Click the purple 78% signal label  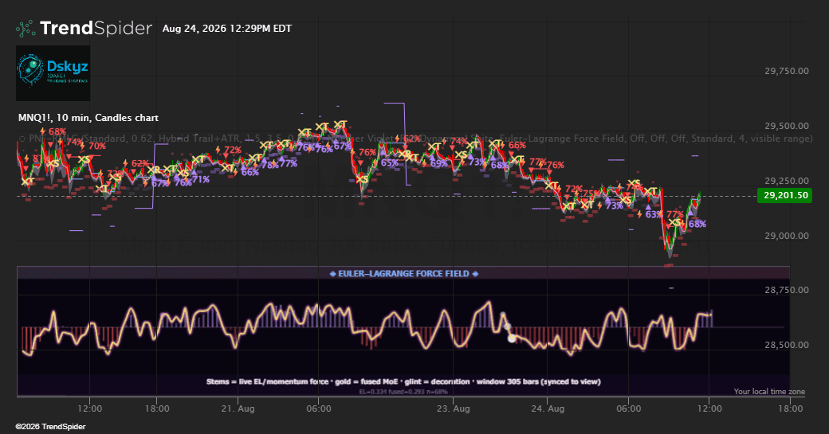270,165
